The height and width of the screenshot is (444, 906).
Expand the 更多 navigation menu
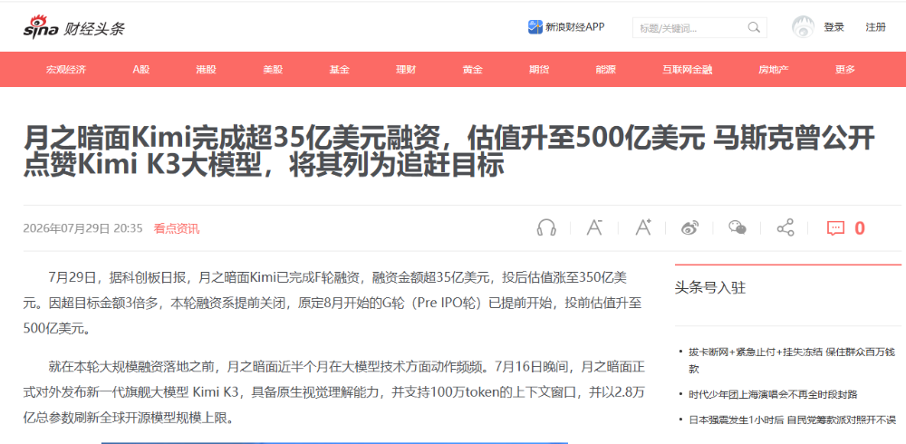(x=844, y=70)
